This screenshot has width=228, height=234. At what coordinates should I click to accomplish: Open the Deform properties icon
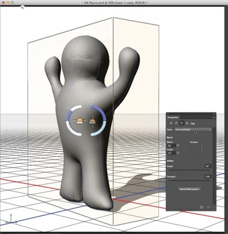pos(176,123)
